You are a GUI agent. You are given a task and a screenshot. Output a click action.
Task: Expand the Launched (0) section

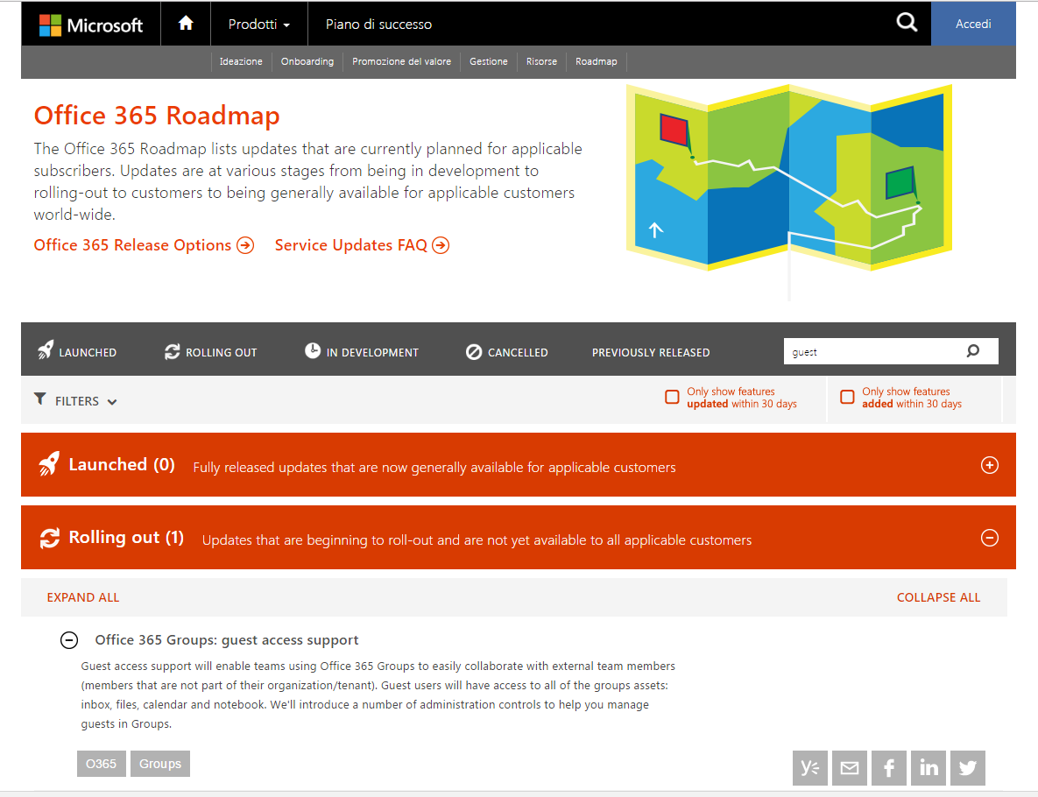click(989, 465)
